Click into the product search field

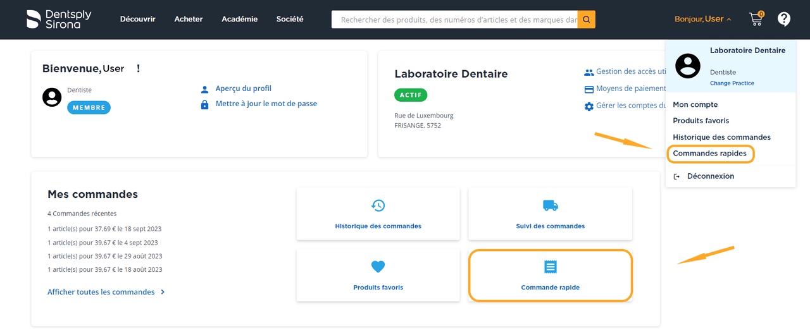(x=454, y=20)
